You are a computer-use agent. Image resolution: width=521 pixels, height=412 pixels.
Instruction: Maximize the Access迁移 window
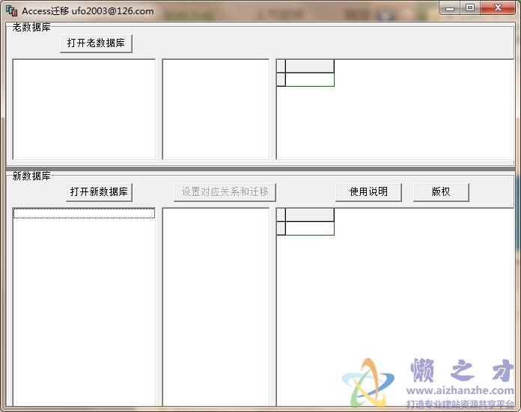(470, 8)
